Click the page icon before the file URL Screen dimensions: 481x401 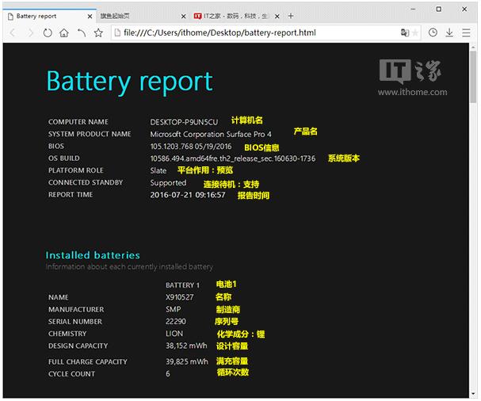[x=117, y=32]
